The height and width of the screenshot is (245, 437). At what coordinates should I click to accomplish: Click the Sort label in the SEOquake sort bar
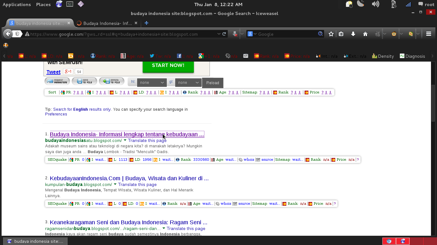52,92
